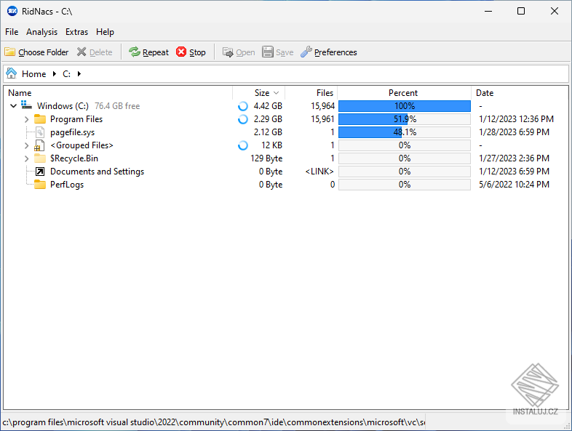Screen dimensions: 572x431
Task: Click the $Recycle.Bin folder icon
Action: pos(40,158)
